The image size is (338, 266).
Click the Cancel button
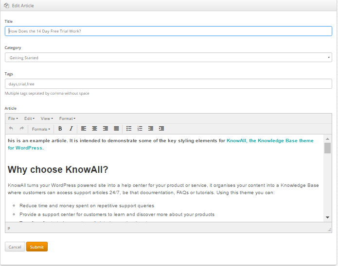15,247
